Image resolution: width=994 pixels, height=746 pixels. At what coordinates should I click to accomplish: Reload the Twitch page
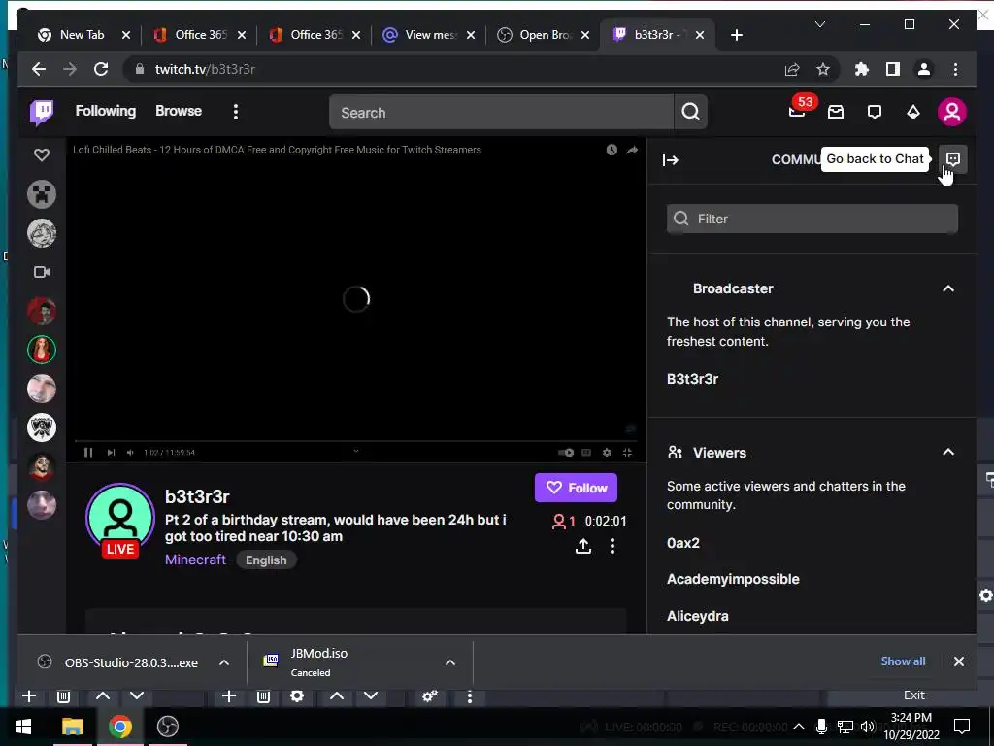[101, 69]
